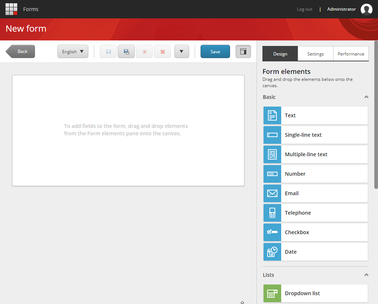Open the toolbar dropdown arrow button
Viewport: 378px width, 304px height.
point(181,51)
